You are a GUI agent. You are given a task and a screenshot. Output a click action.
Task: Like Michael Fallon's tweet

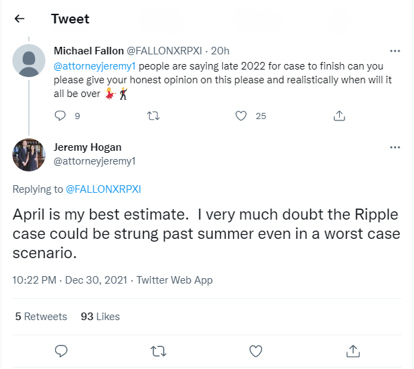[241, 116]
